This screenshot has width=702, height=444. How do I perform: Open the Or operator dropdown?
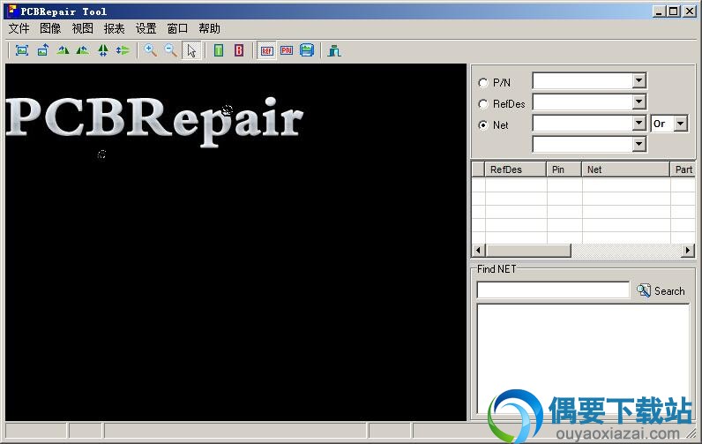coord(681,124)
